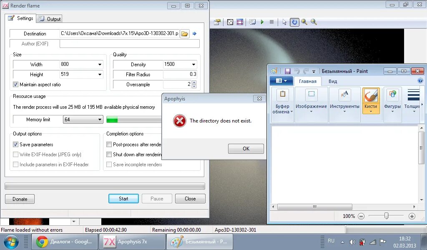Viewport: 427px width, 250px height.
Task: Click the Paint palette icon in title bar
Action: [x=274, y=71]
